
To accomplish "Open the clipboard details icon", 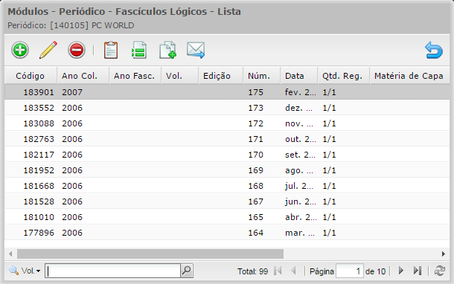I will pos(111,51).
